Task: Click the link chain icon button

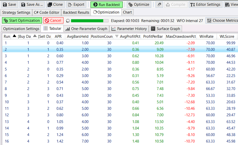Action: [x=159, y=4]
